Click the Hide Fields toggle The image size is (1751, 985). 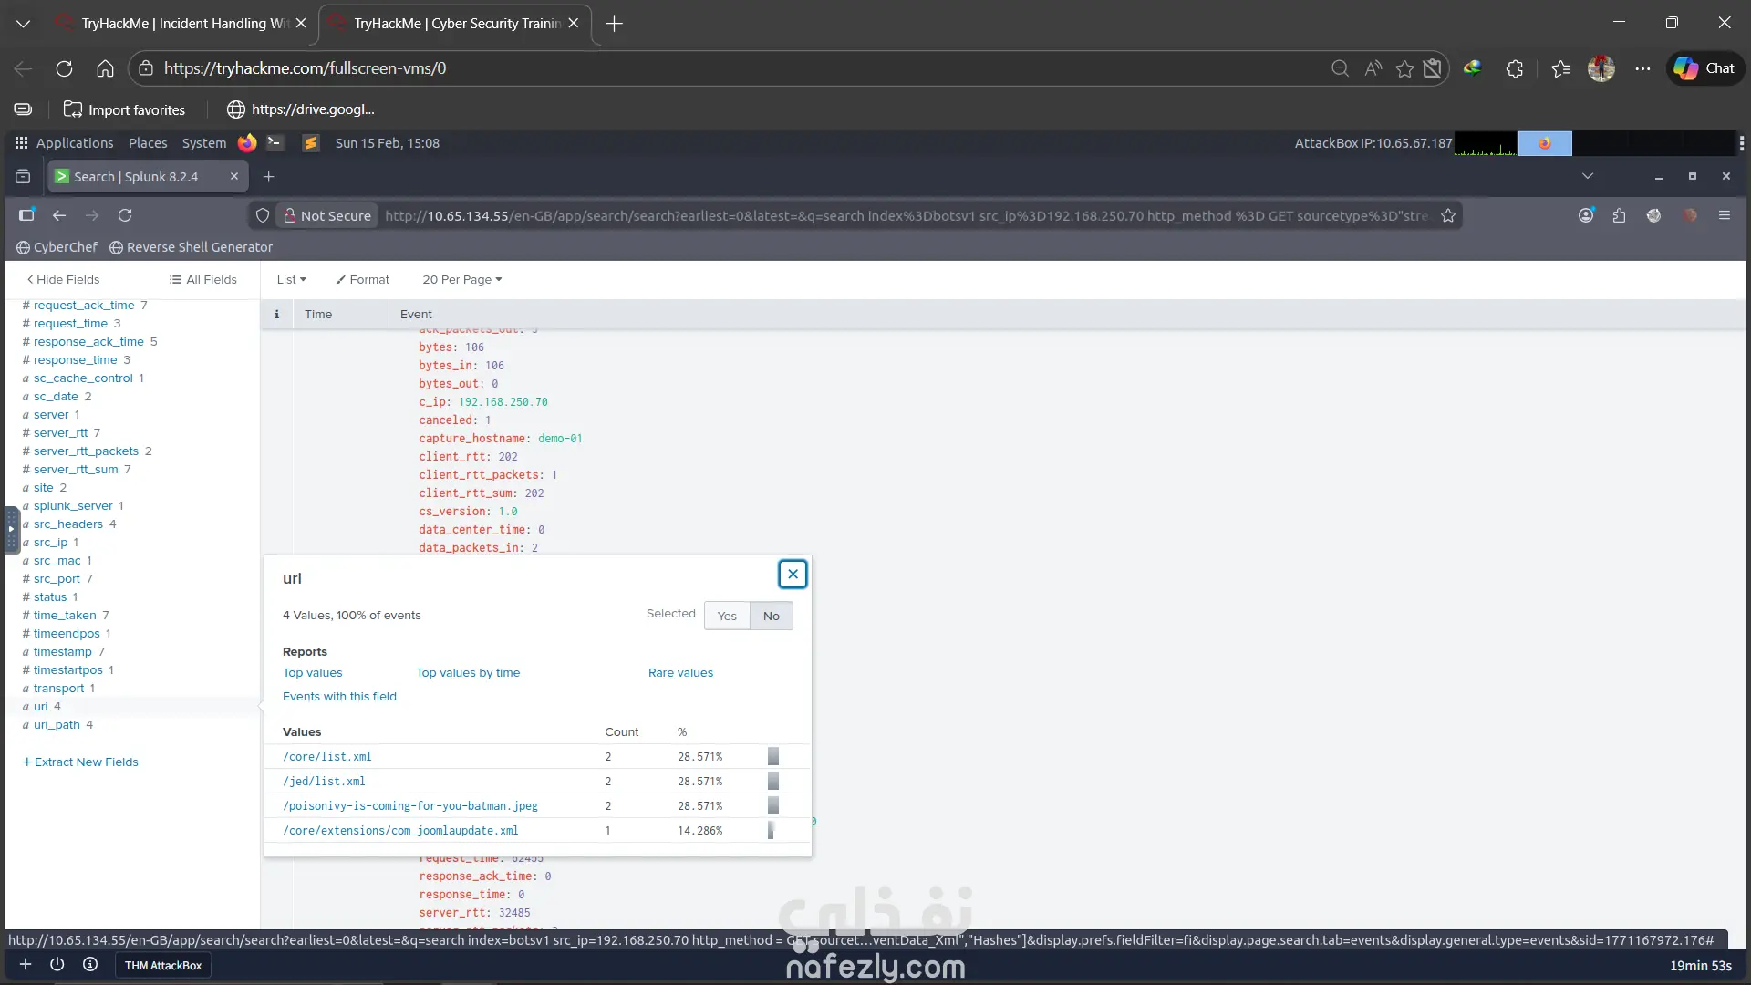pyautogui.click(x=63, y=280)
